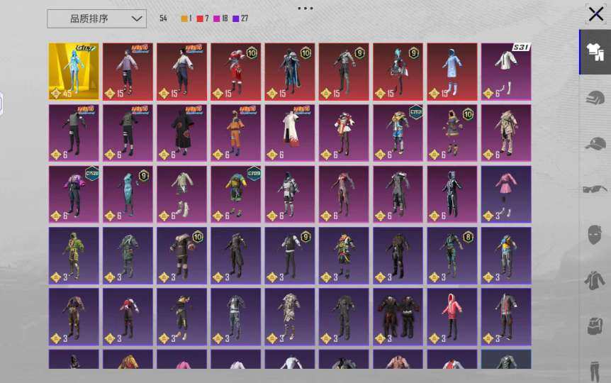Select the gold blue-figure outfit worth 45
Image resolution: width=611 pixels, height=383 pixels.
(x=74, y=72)
